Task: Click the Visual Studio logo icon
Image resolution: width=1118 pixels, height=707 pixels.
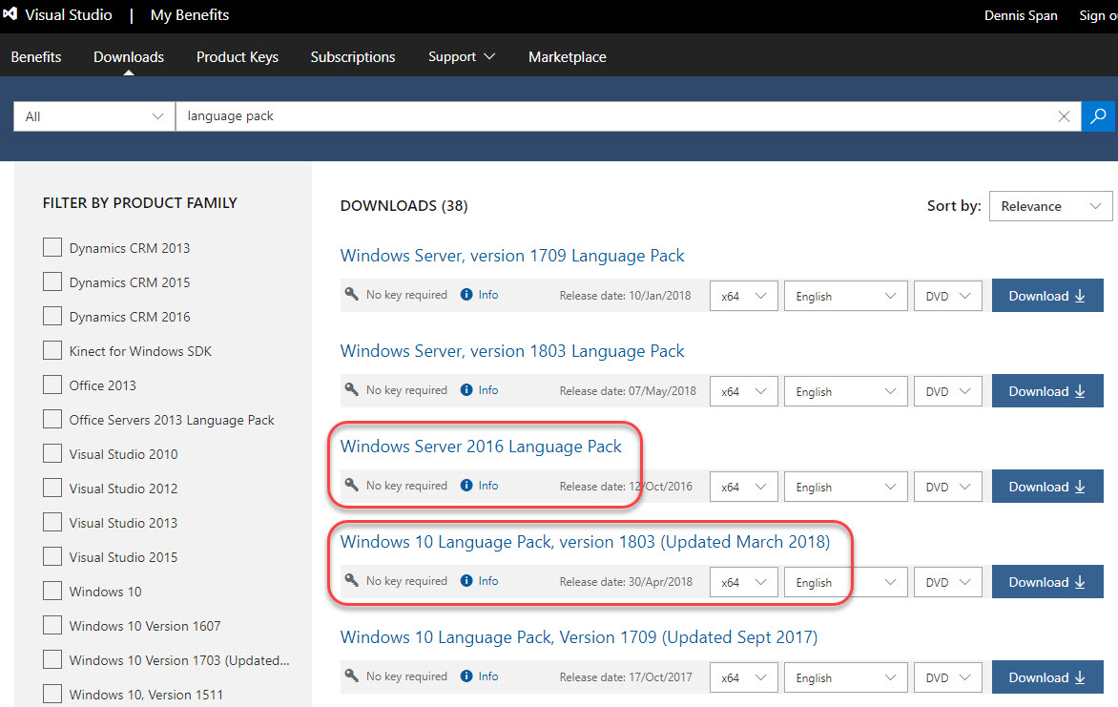Action: [10, 14]
